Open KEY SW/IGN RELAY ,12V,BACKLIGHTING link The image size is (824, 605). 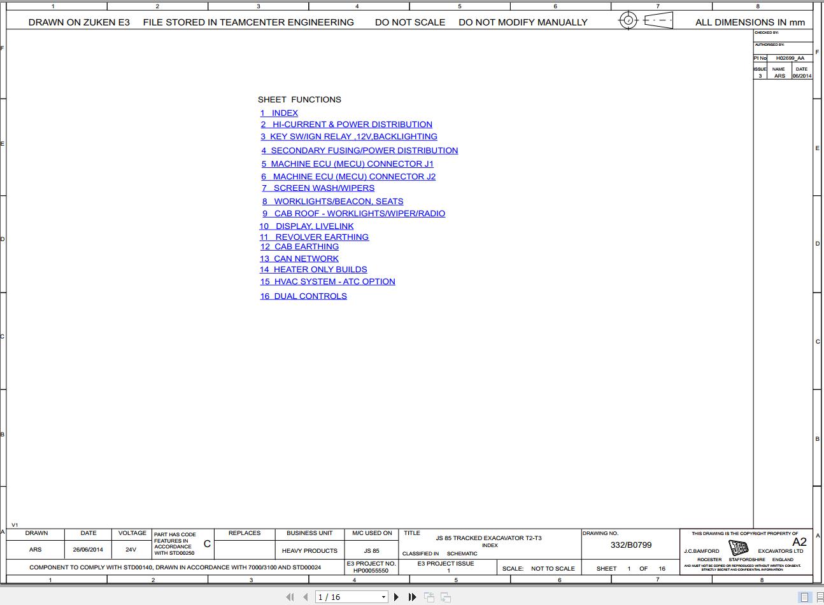349,136
